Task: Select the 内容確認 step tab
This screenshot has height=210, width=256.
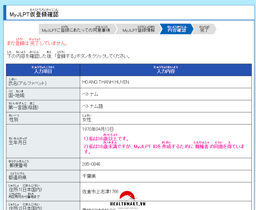Action: (177, 29)
